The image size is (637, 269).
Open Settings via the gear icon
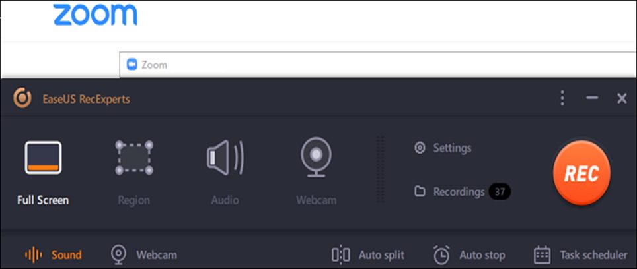click(x=420, y=148)
